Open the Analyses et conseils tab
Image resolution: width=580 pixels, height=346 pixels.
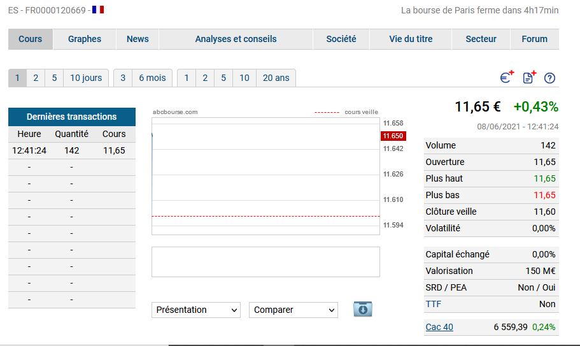click(236, 39)
